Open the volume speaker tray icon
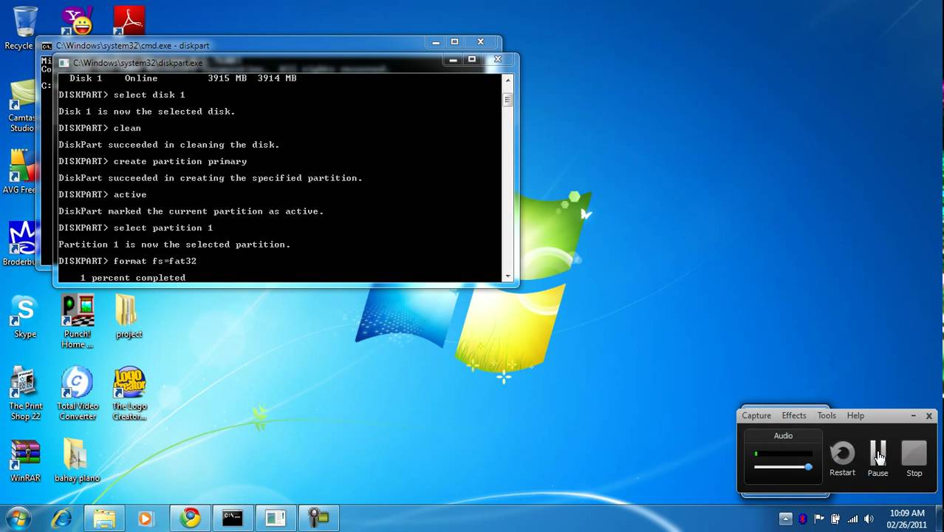The height and width of the screenshot is (532, 944). tap(869, 519)
